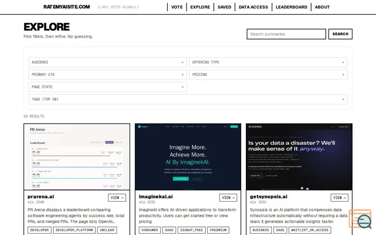
Task: Expand the Primary CTA filter
Action: click(108, 75)
